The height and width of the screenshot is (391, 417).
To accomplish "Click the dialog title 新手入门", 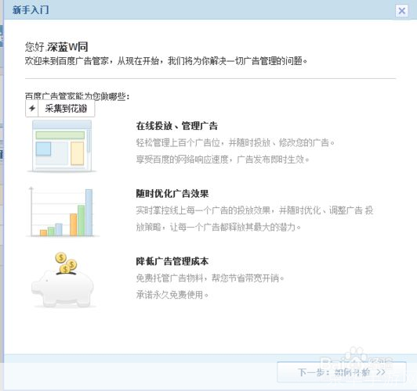I will tap(31, 10).
